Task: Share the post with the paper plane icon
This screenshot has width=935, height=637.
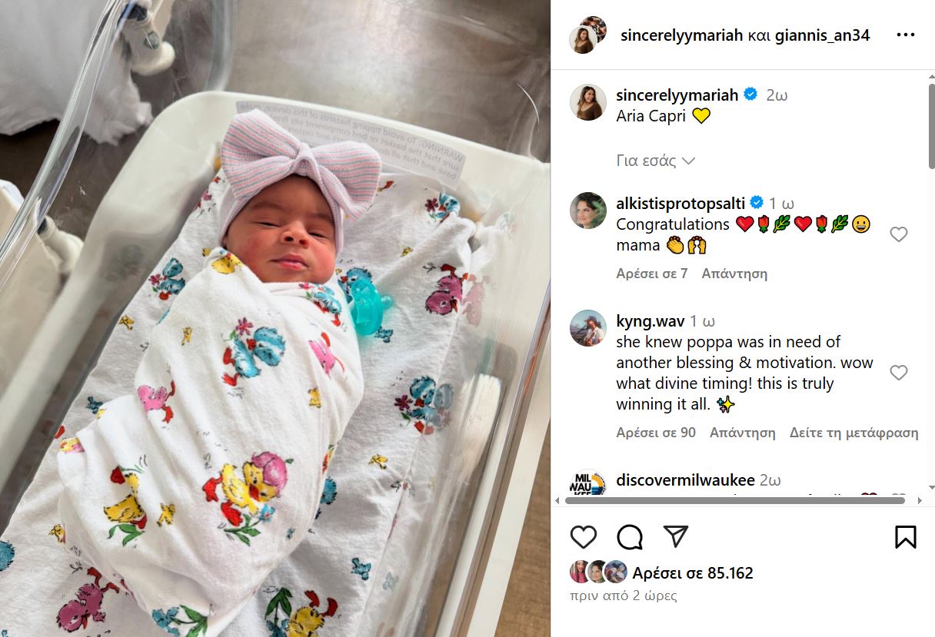Action: pos(675,536)
